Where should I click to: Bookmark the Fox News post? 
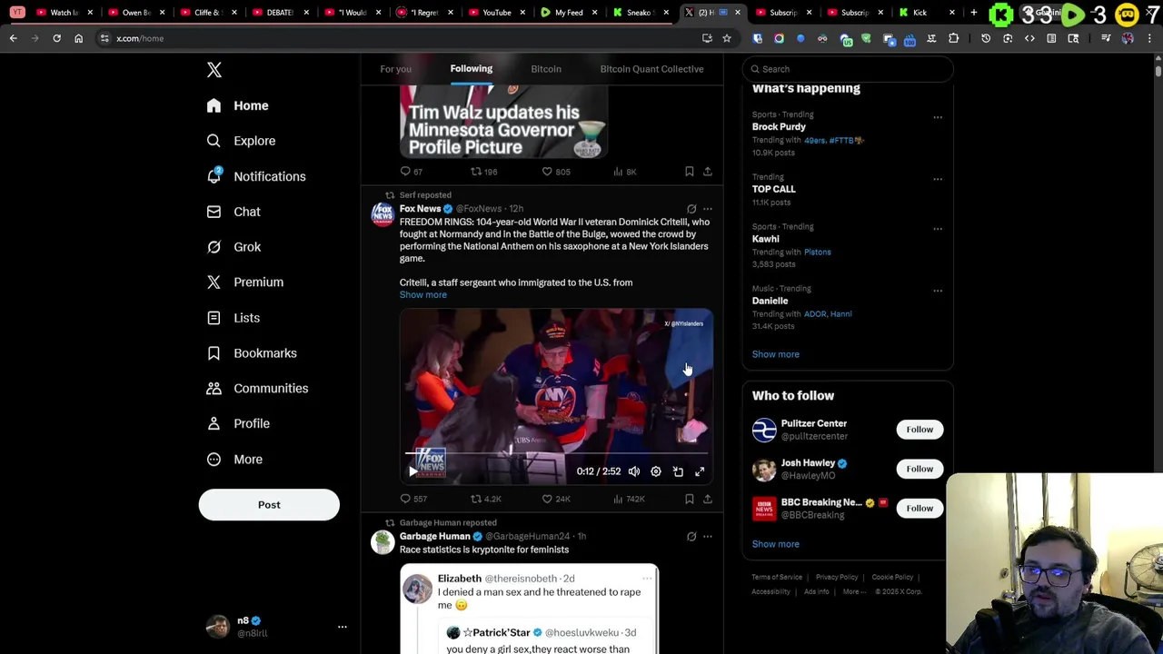click(689, 499)
